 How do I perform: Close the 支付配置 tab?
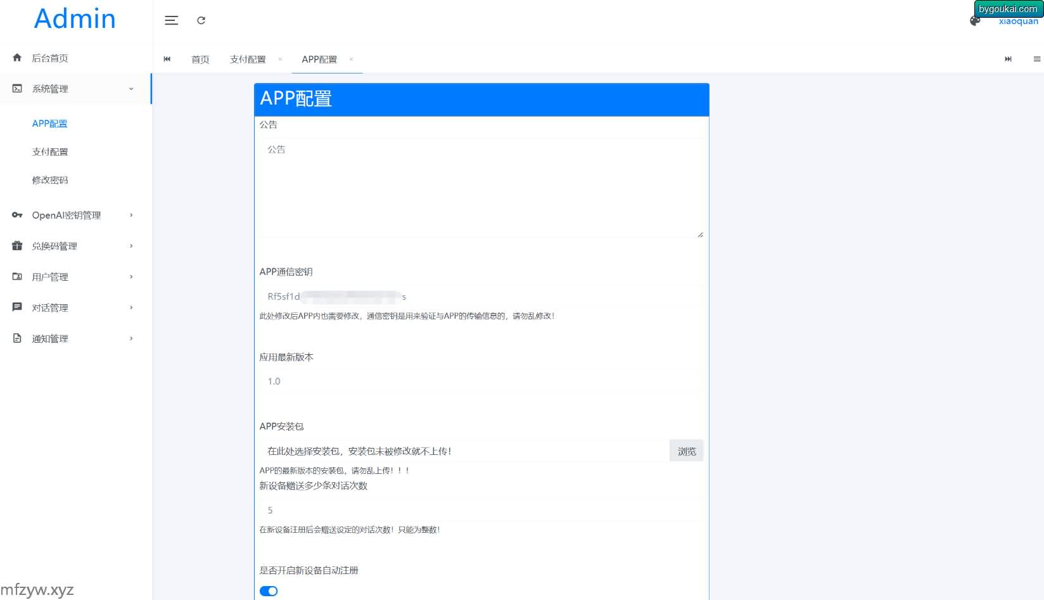point(280,59)
